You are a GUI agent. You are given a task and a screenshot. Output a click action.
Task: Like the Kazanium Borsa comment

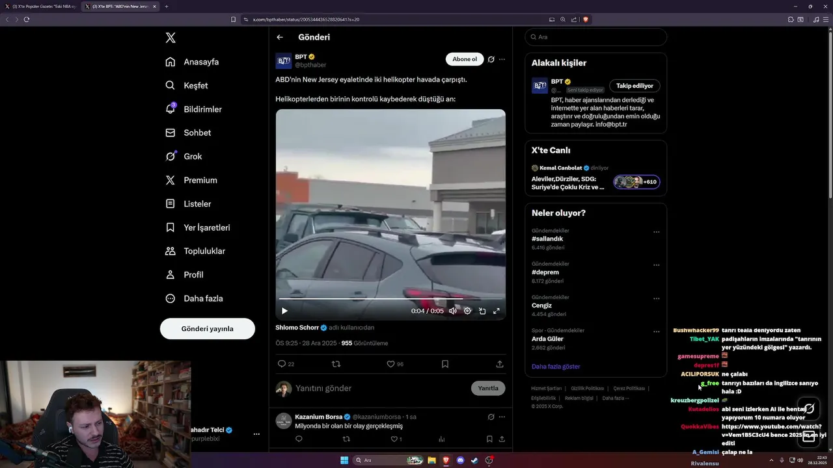[394, 439]
